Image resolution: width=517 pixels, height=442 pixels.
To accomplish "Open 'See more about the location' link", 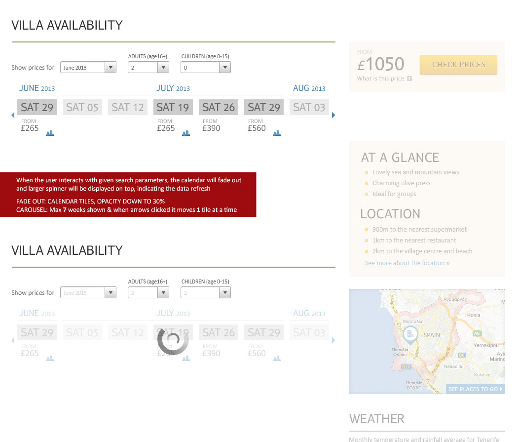I will coord(407,263).
